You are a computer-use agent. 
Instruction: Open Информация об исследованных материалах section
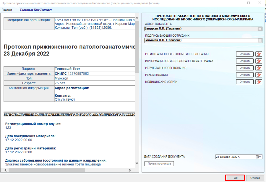click(x=245, y=61)
